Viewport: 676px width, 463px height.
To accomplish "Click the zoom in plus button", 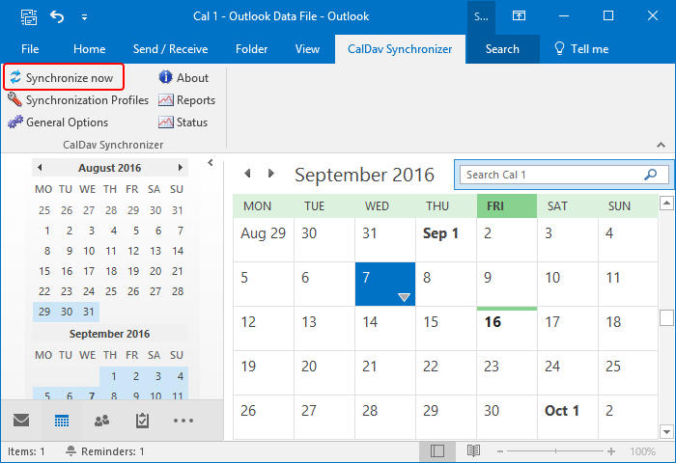I will 611,451.
